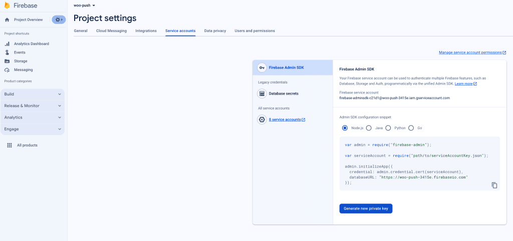Click external-link icon beside 8 service accounts
Image resolution: width=513 pixels, height=241 pixels.
point(303,120)
